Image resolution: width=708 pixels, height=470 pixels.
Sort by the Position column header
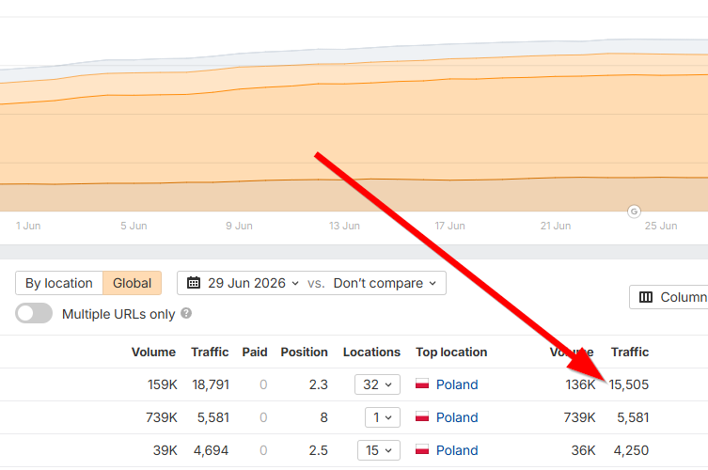(305, 352)
